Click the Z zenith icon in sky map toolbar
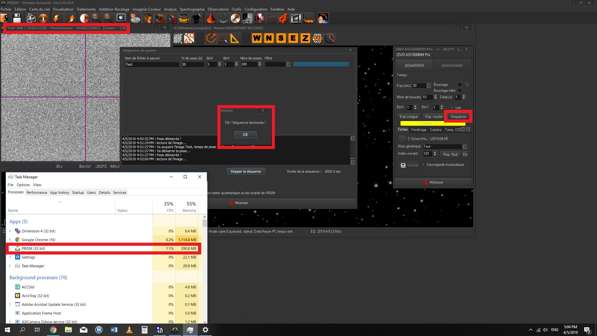 [x=305, y=38]
